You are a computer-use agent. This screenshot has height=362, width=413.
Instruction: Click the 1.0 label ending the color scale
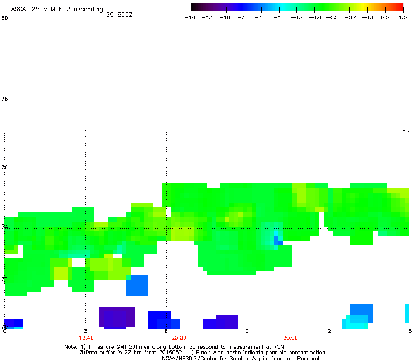[x=403, y=18]
